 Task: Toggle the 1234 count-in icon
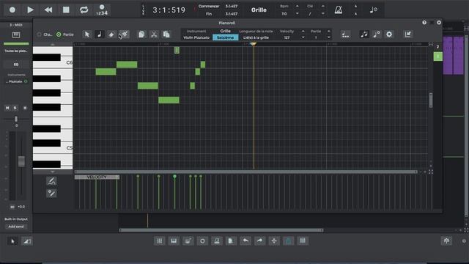point(102,10)
